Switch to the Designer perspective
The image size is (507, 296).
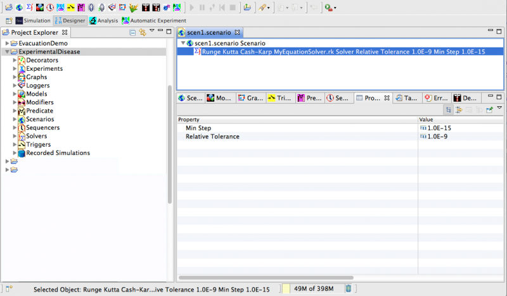(70, 21)
